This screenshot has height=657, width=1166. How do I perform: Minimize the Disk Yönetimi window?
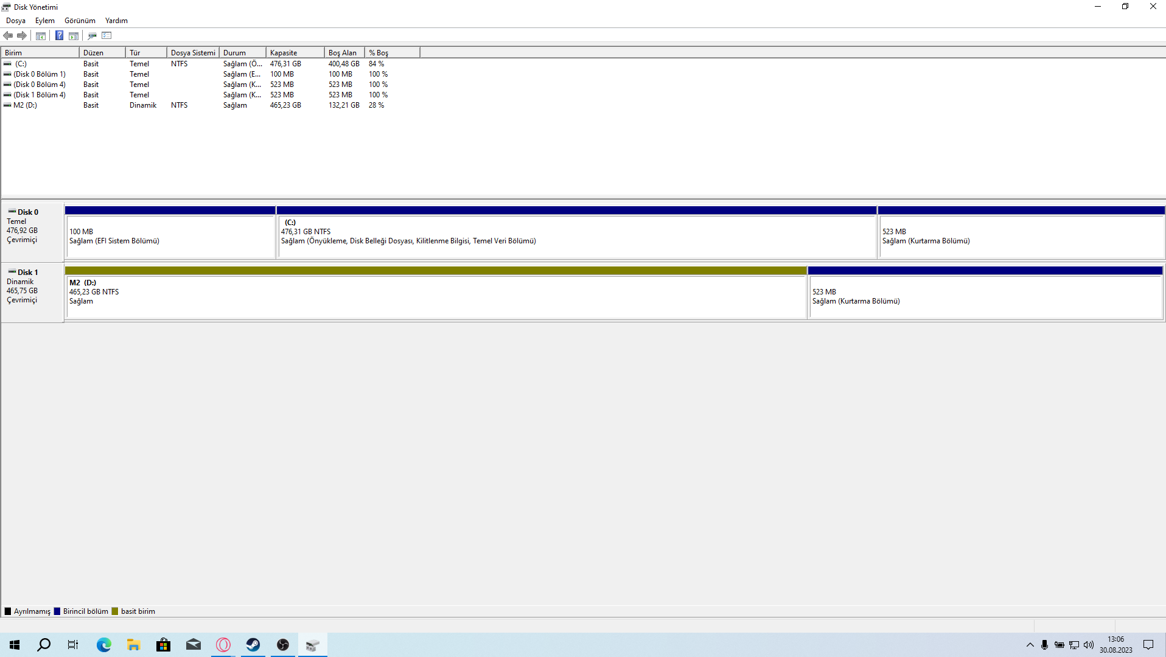click(1098, 7)
